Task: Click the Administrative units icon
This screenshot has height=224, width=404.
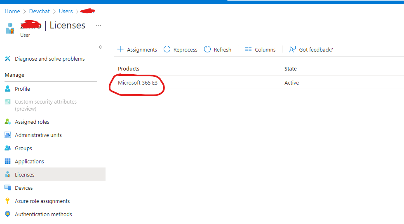Action: coord(8,135)
